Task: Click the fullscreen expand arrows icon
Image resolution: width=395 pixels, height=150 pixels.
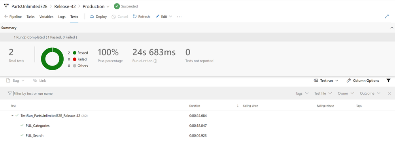Action: pos(387,16)
